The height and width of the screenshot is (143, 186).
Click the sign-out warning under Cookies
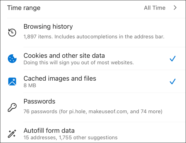[78, 62]
